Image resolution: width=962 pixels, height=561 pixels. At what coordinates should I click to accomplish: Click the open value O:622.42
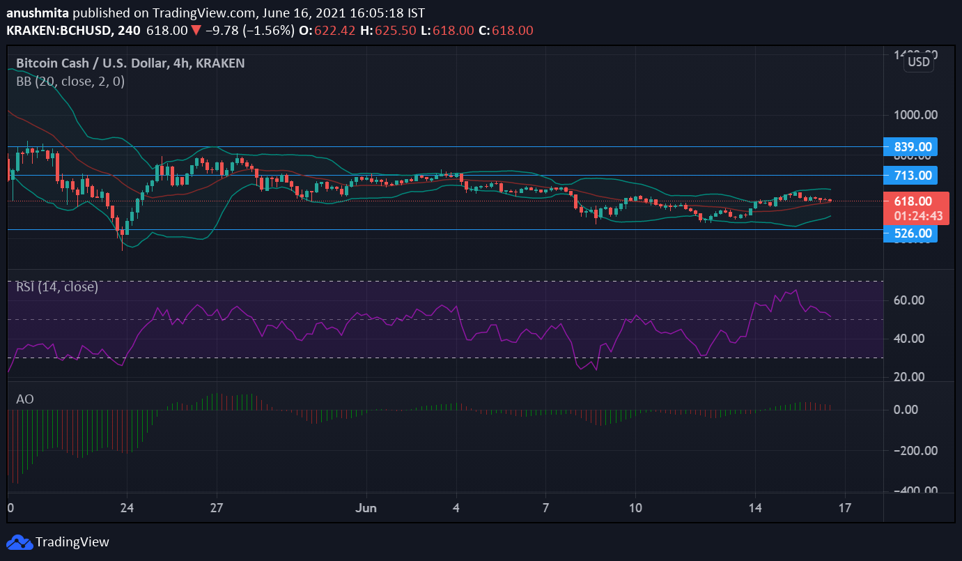[327, 30]
